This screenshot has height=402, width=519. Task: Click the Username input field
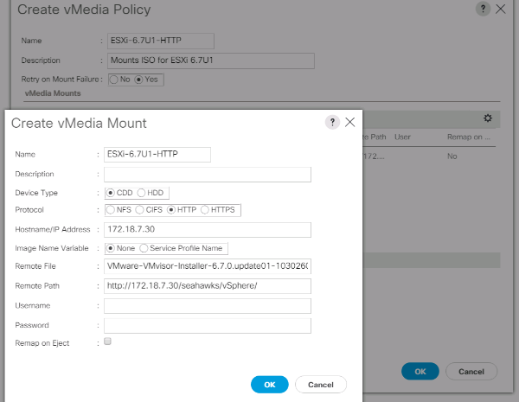[x=207, y=305]
